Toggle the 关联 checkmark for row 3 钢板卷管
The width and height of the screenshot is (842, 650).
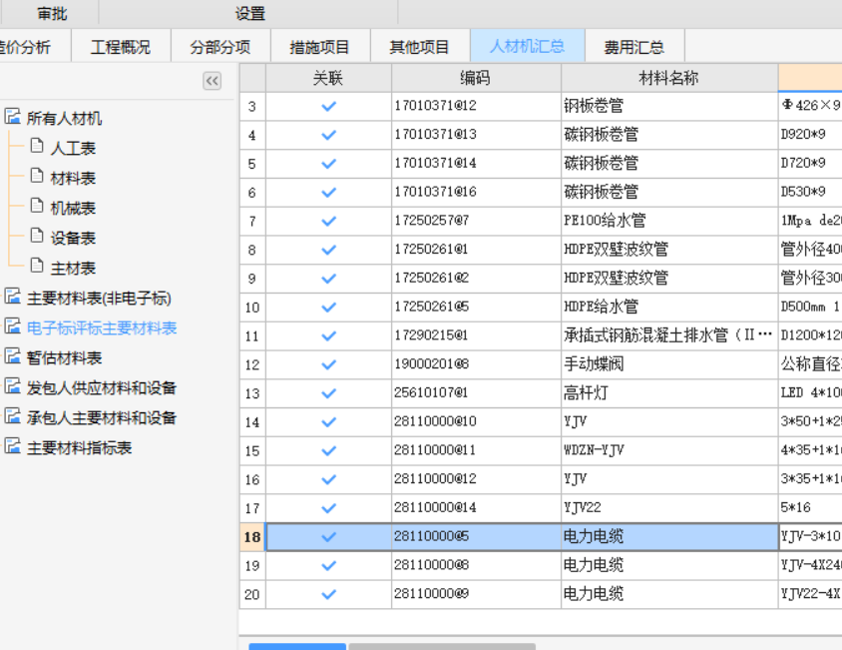(328, 106)
